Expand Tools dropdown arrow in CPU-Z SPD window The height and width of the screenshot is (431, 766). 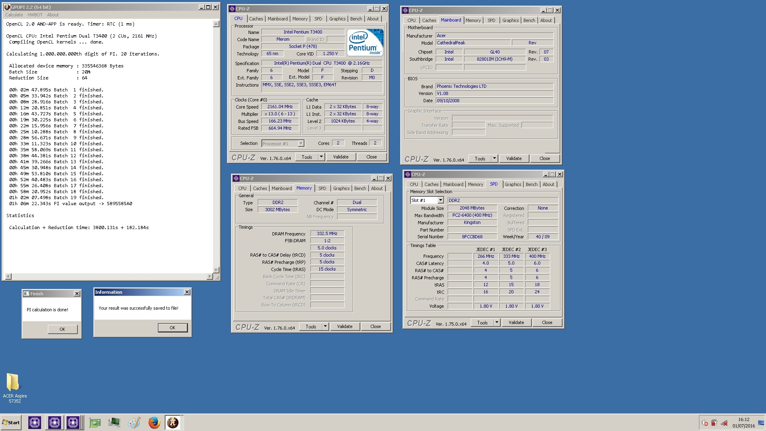(497, 322)
